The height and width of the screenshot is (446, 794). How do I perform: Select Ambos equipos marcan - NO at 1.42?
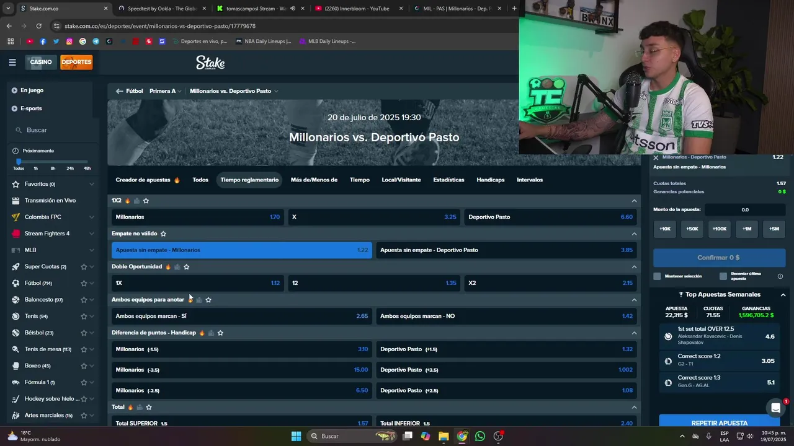click(x=506, y=316)
